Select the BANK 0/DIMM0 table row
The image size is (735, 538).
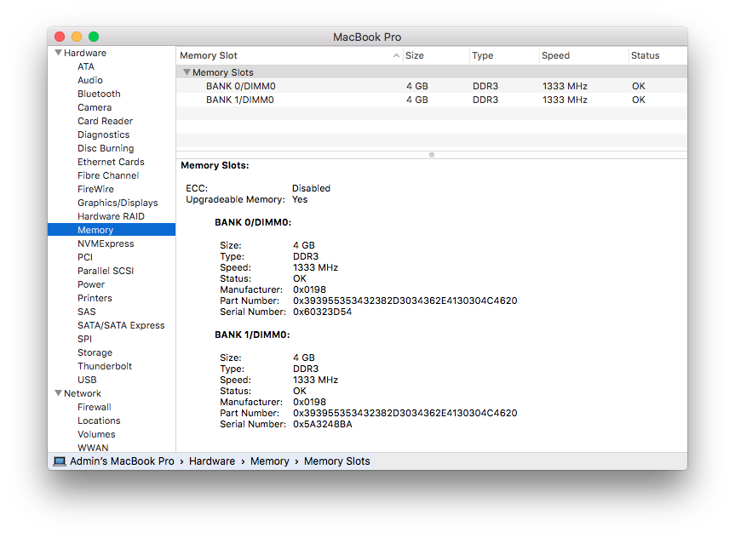pyautogui.click(x=432, y=86)
